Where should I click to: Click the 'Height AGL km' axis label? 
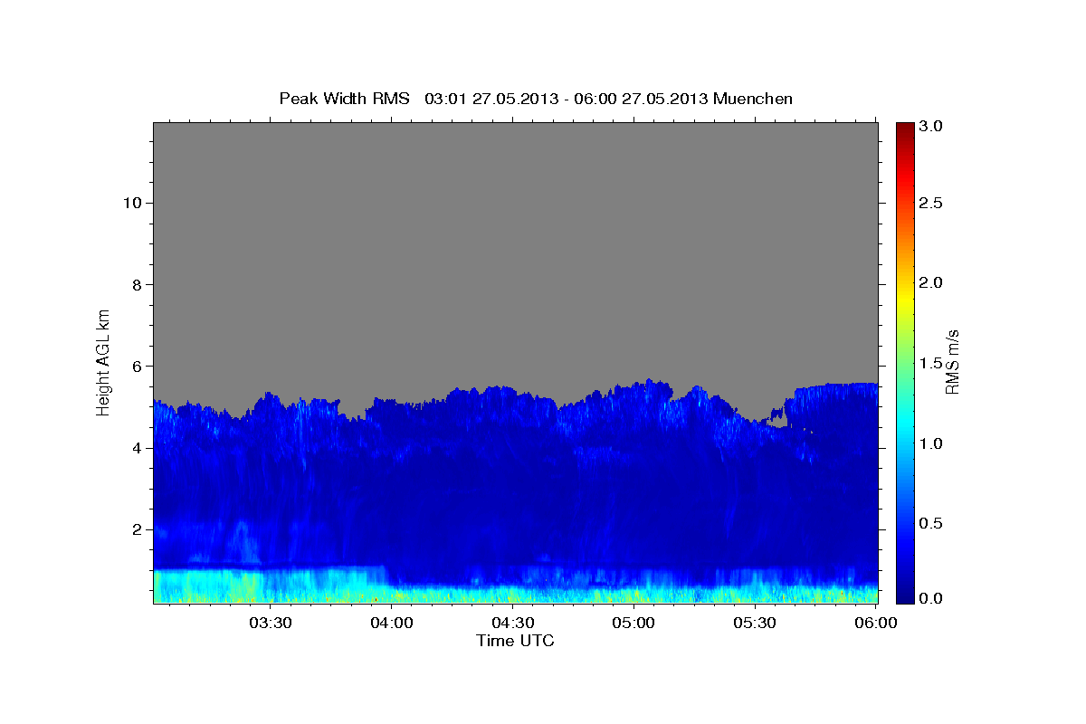coord(104,361)
